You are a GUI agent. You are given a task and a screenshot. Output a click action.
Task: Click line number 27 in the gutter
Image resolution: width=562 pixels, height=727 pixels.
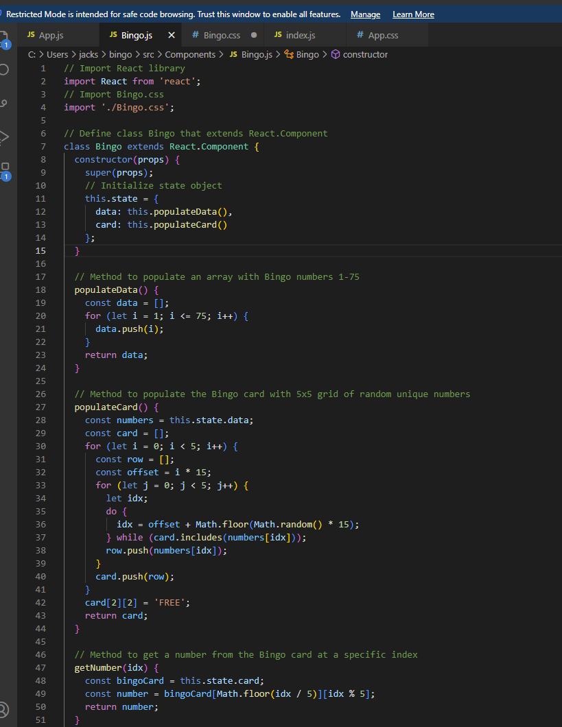[40, 407]
